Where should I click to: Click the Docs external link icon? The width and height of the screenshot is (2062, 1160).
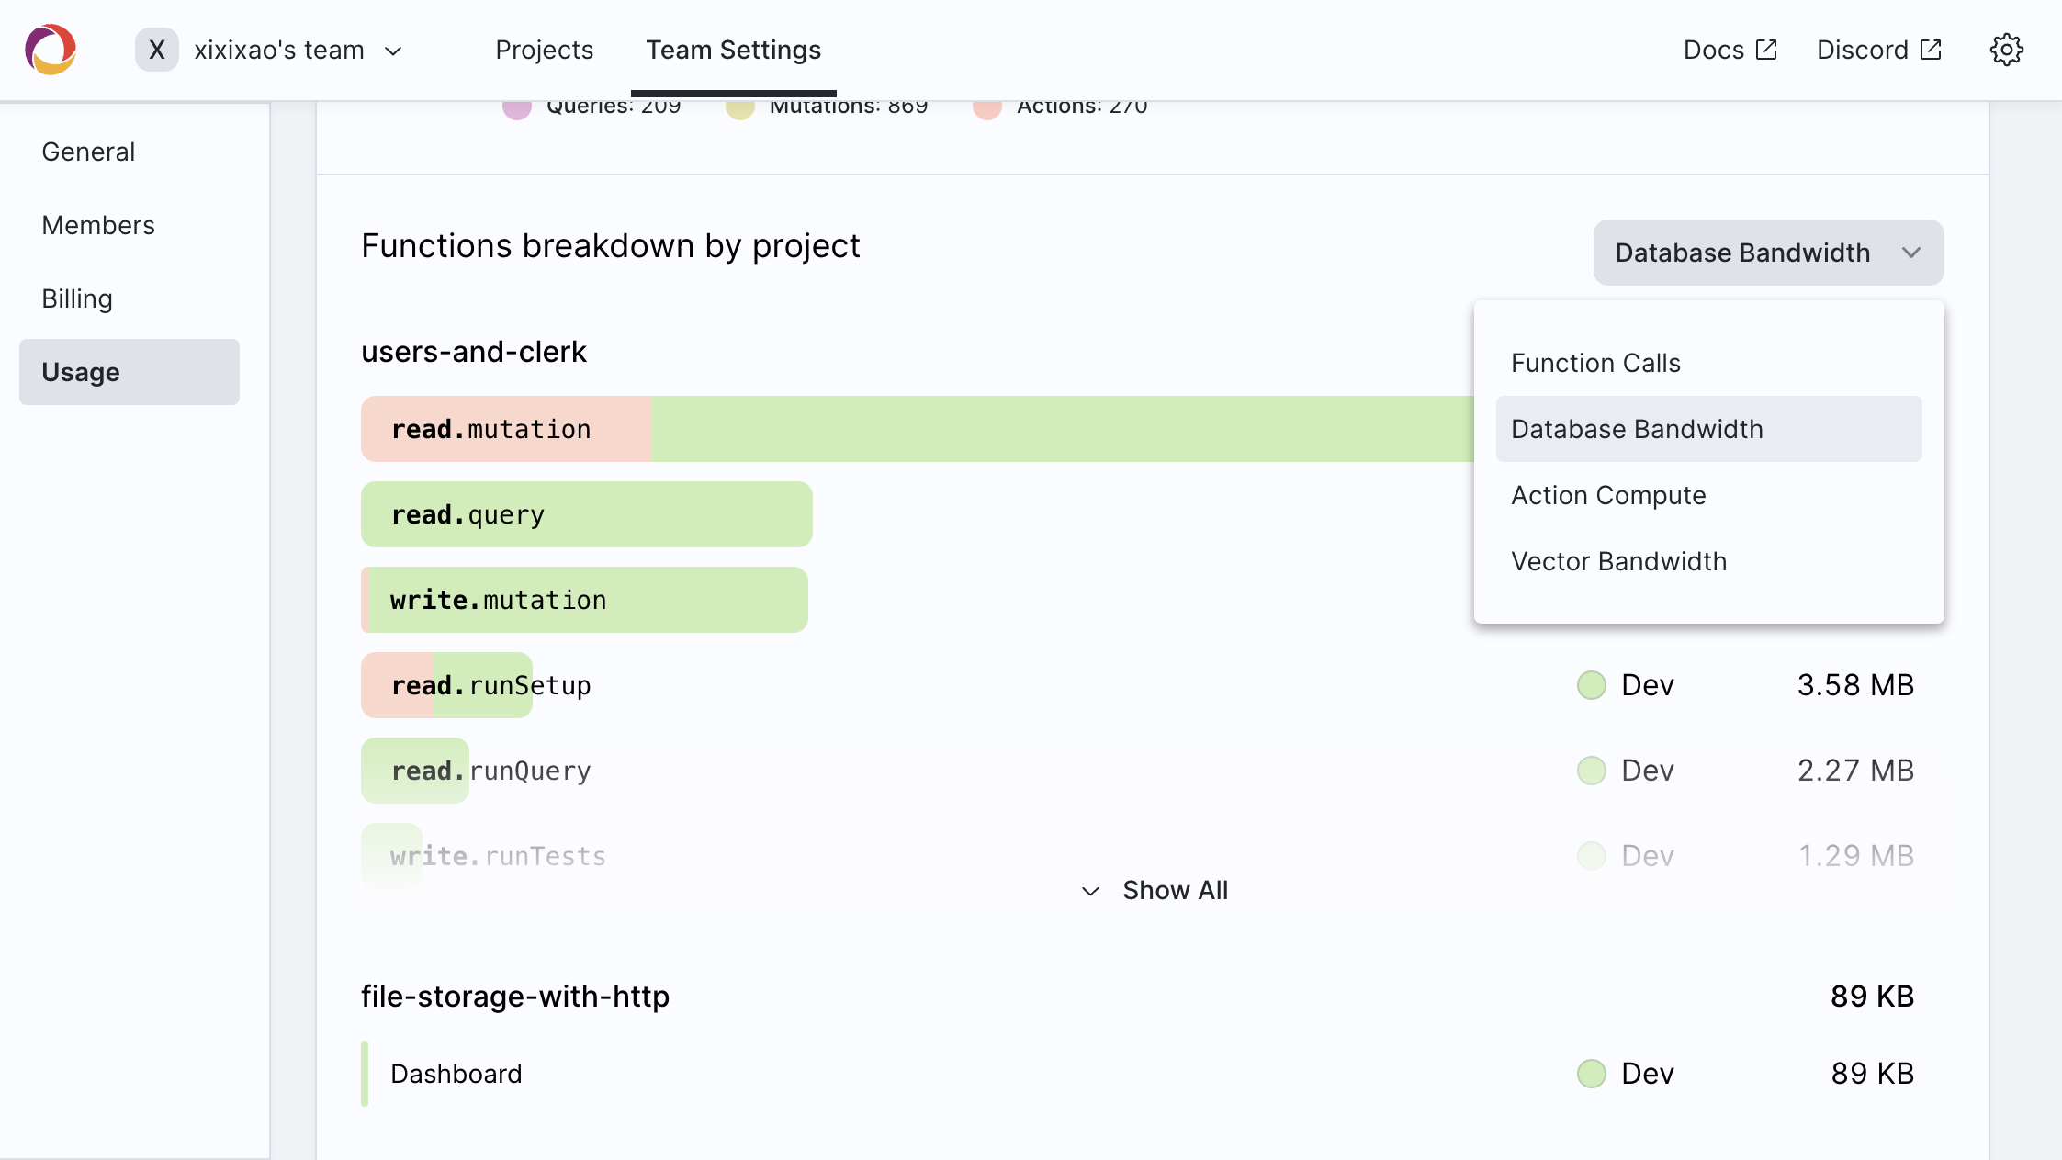[1766, 50]
